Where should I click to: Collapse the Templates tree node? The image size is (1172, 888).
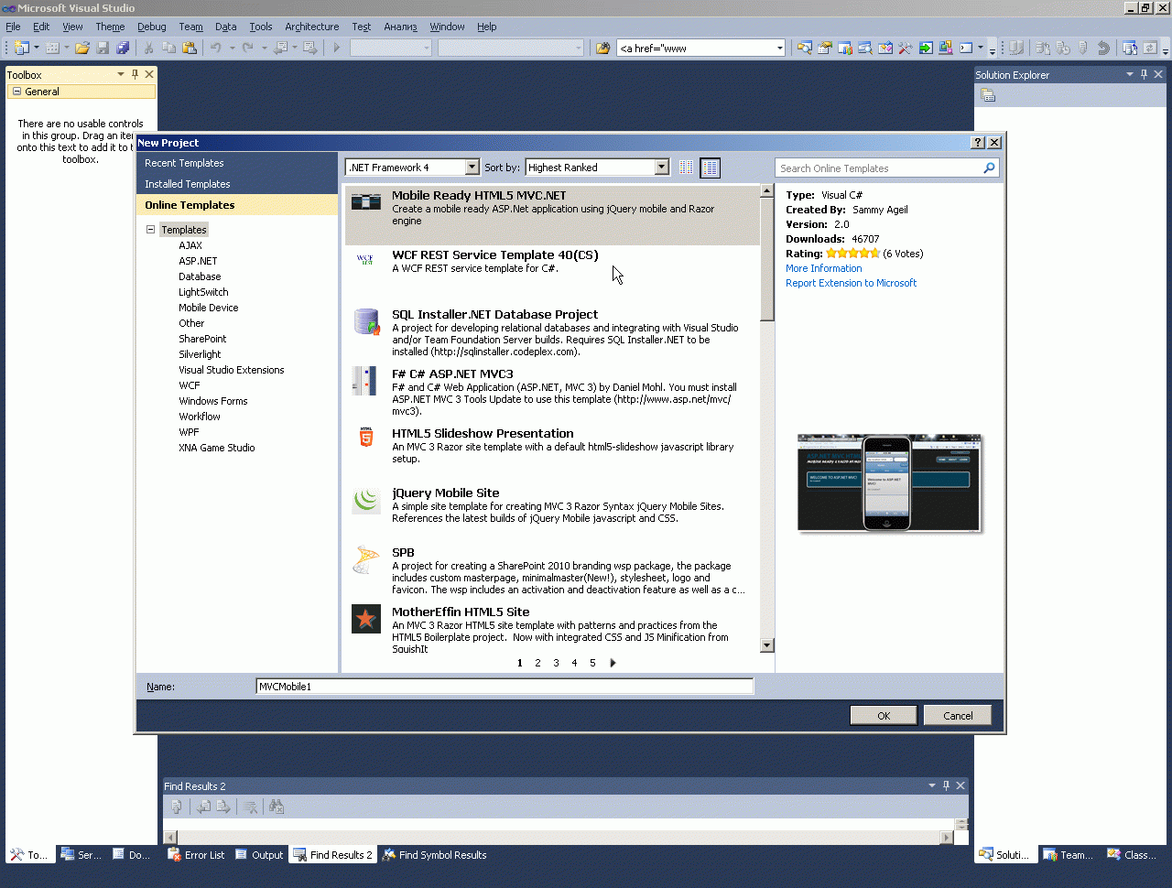pyautogui.click(x=151, y=230)
